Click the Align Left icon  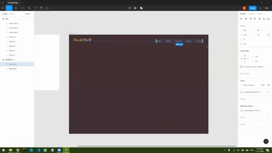(241, 19)
